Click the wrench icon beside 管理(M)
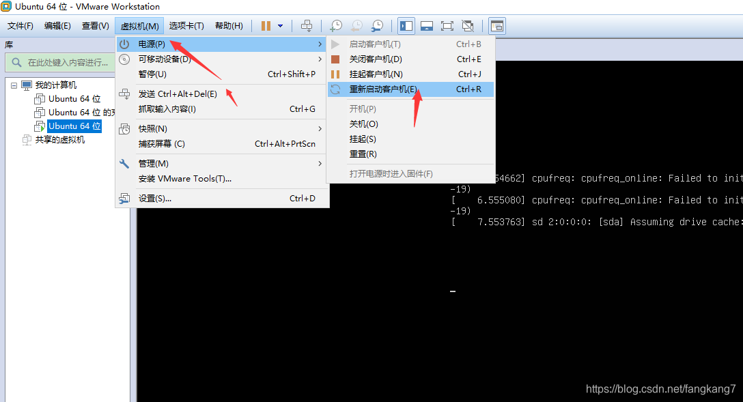 tap(124, 164)
